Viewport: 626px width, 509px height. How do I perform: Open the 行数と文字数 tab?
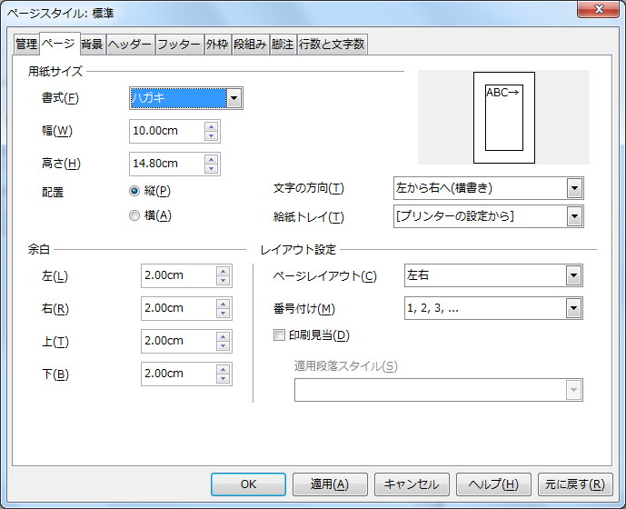click(x=333, y=44)
